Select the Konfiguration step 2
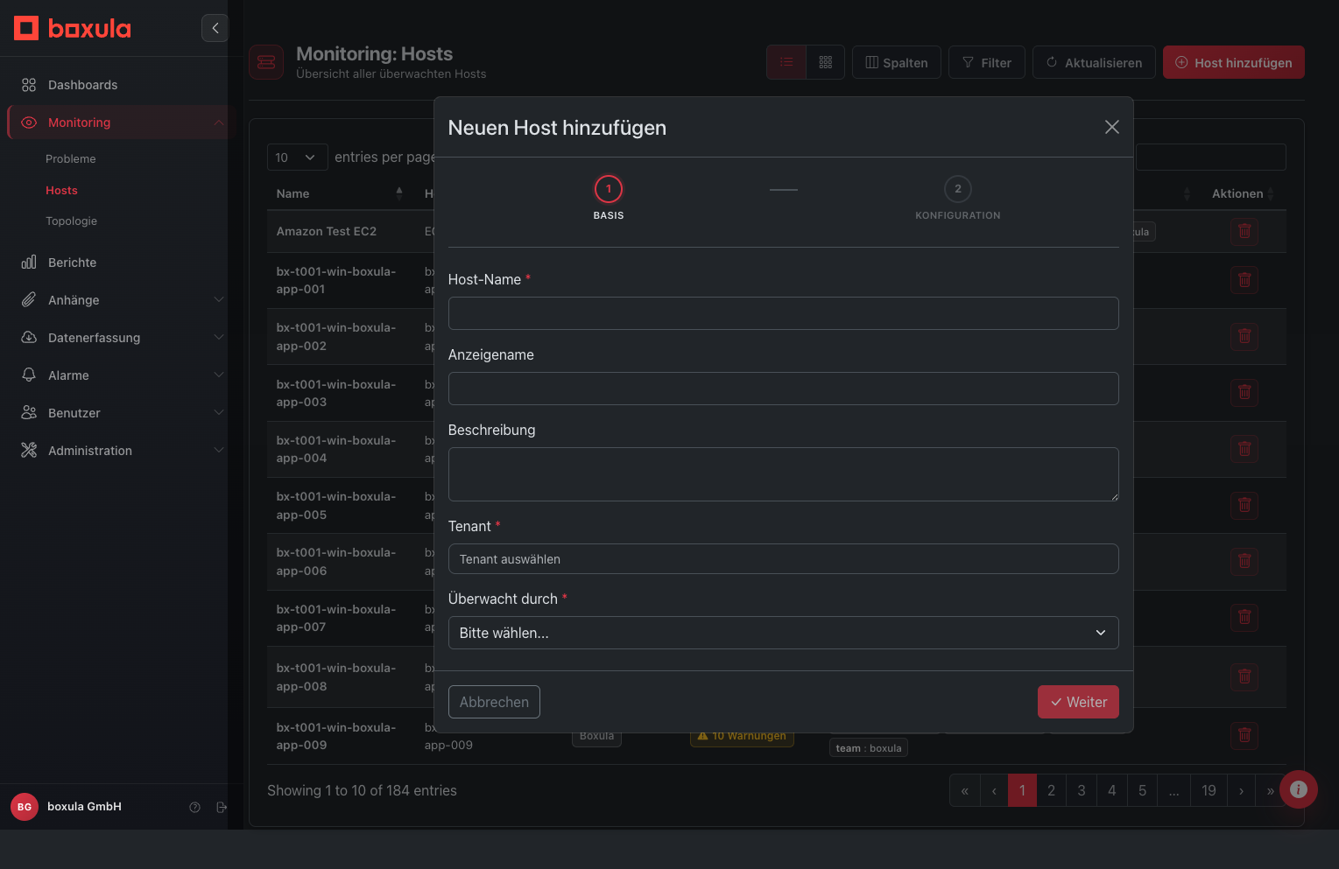 pyautogui.click(x=958, y=189)
